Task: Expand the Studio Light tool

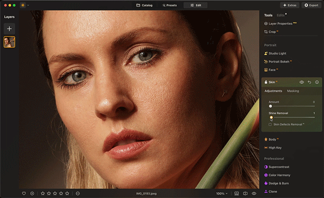Action: click(x=275, y=53)
